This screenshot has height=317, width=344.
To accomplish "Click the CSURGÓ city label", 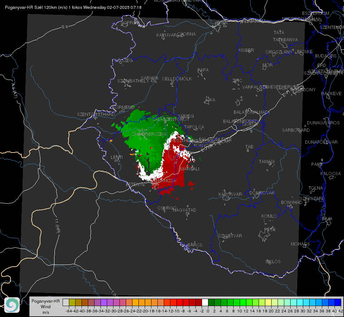I will click(167, 208).
